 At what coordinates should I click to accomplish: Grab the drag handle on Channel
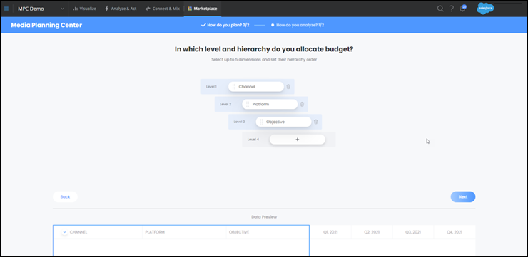[x=234, y=87]
